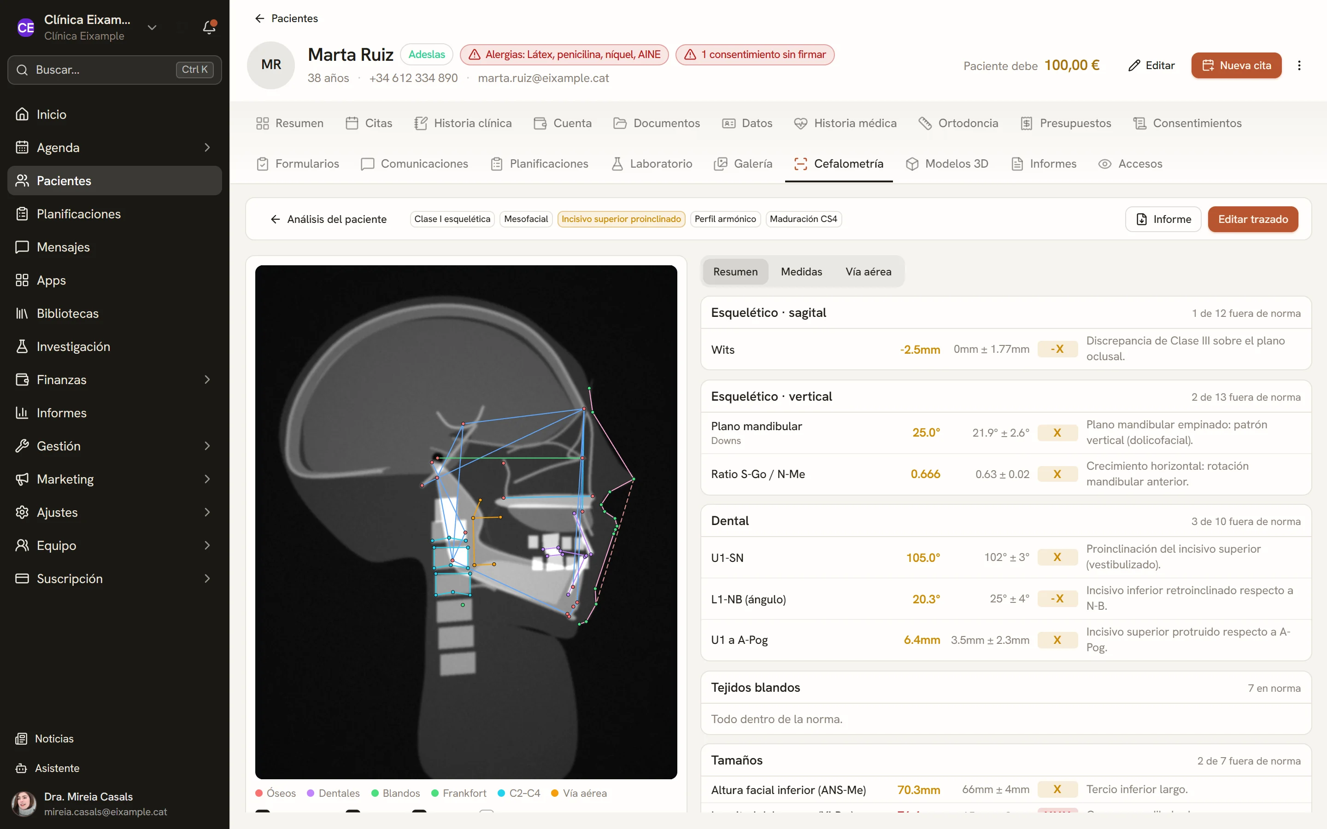This screenshot has width=1327, height=829.
Task: Expand the Ajustes submenu chevron
Action: 207,512
